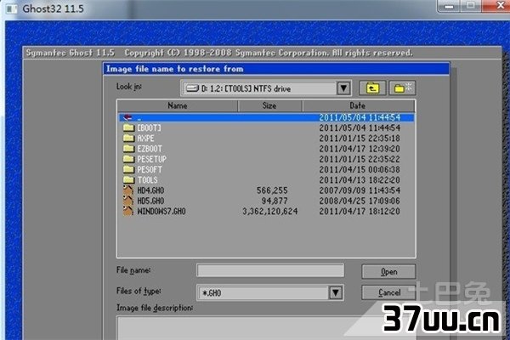This screenshot has height=340, width=510.
Task: Click the size value 3,362,120,624
Action: click(270, 211)
